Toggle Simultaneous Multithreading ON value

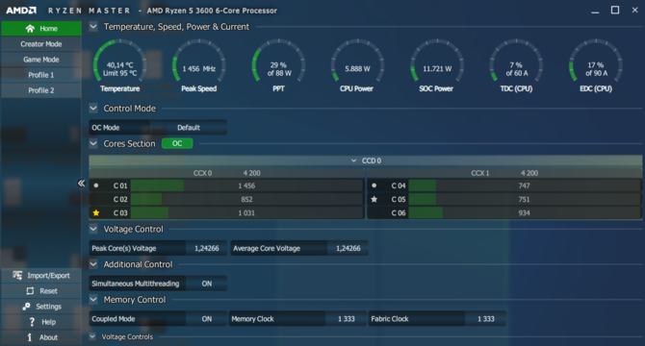pos(207,284)
